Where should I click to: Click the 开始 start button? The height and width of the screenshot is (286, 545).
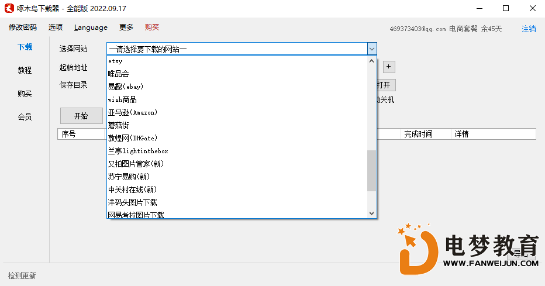[81, 116]
